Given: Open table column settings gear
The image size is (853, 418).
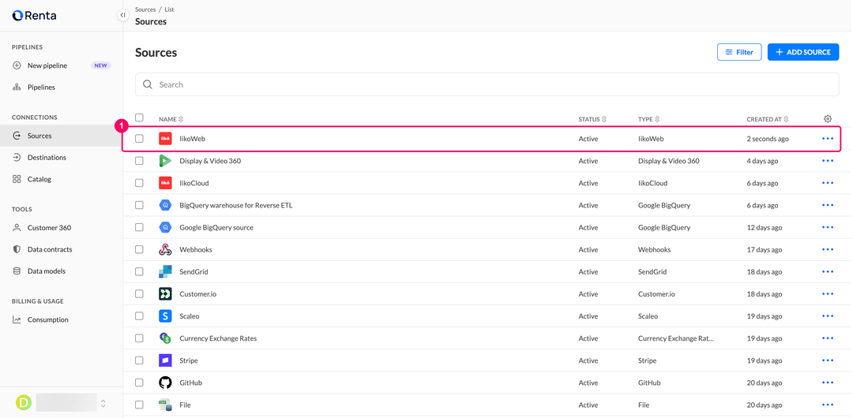Looking at the screenshot, I should click(828, 118).
